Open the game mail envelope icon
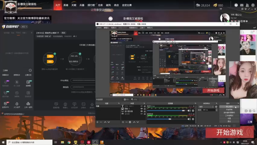Image resolution: width=257 pixels, height=145 pixels. click(242, 5)
